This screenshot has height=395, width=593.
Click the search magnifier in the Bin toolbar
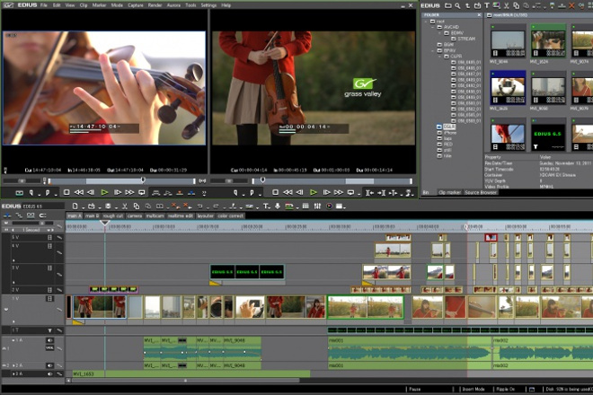(x=457, y=5)
